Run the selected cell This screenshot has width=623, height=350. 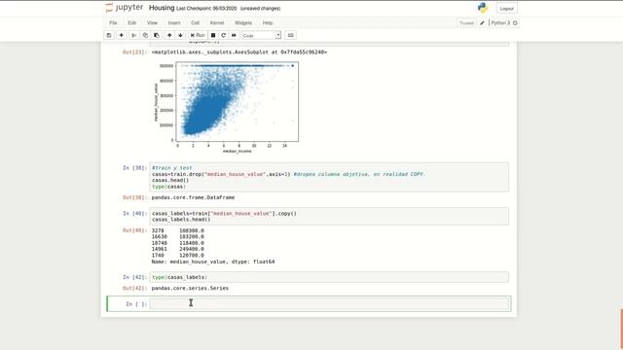pos(198,35)
